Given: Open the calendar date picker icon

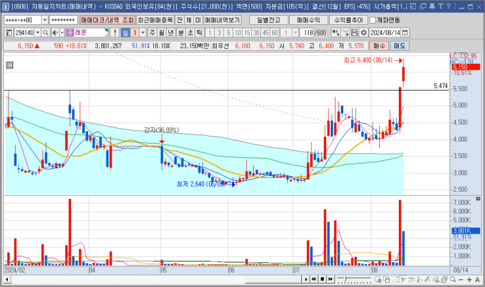Looking at the screenshot, I should (x=405, y=33).
